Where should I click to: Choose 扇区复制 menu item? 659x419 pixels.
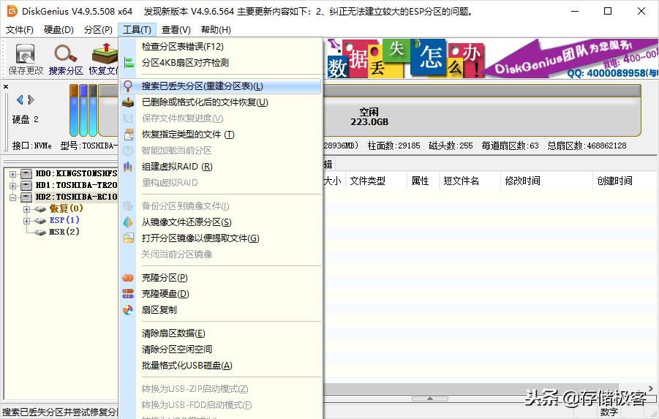221,310
